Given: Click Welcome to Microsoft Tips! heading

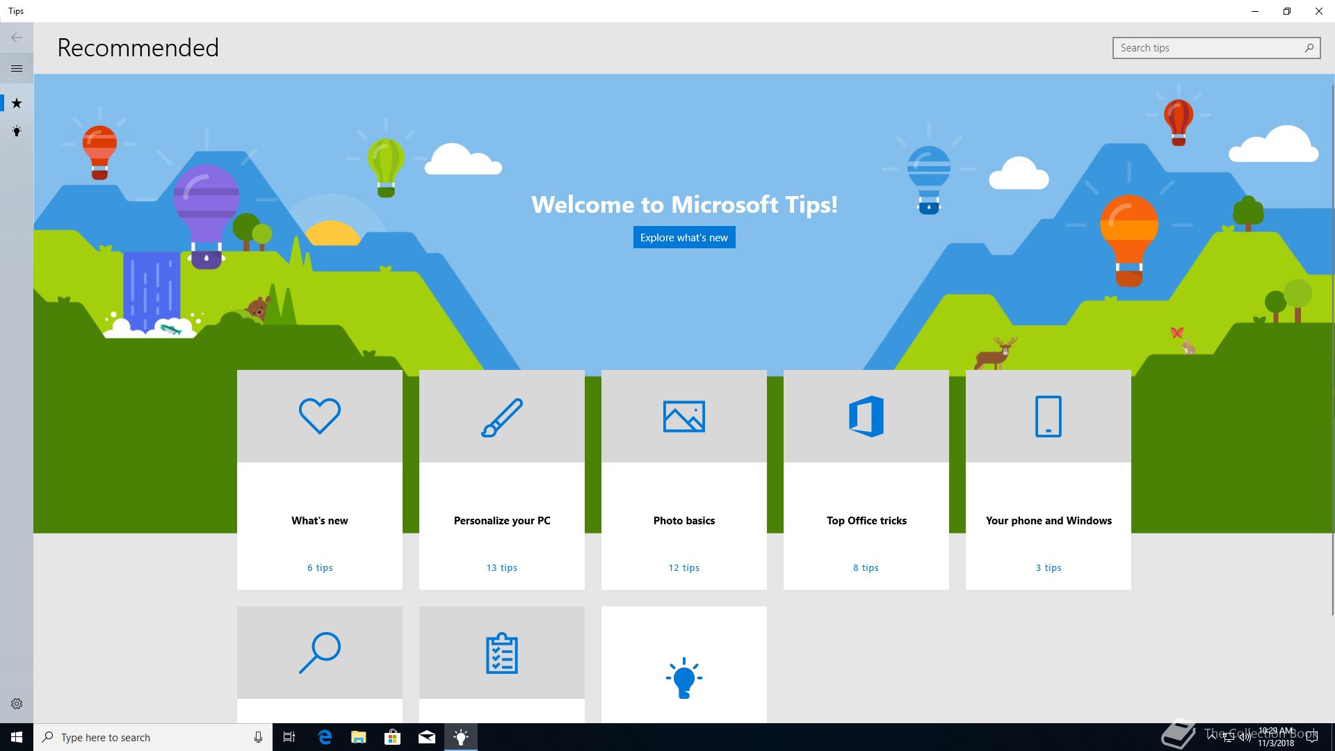Looking at the screenshot, I should click(x=684, y=204).
